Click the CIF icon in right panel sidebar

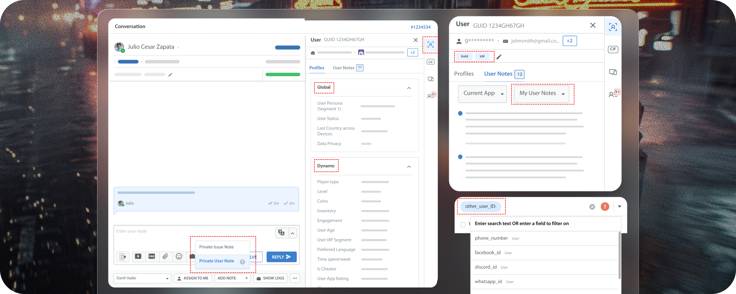coord(613,49)
